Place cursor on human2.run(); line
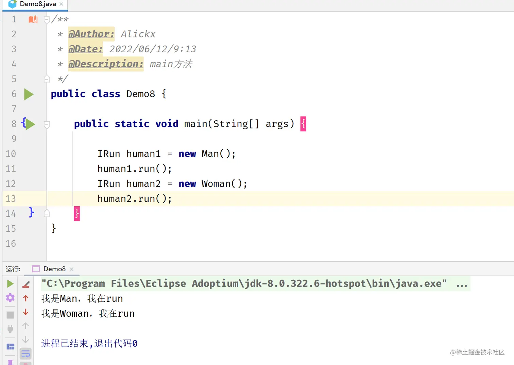The image size is (514, 365). click(x=135, y=199)
